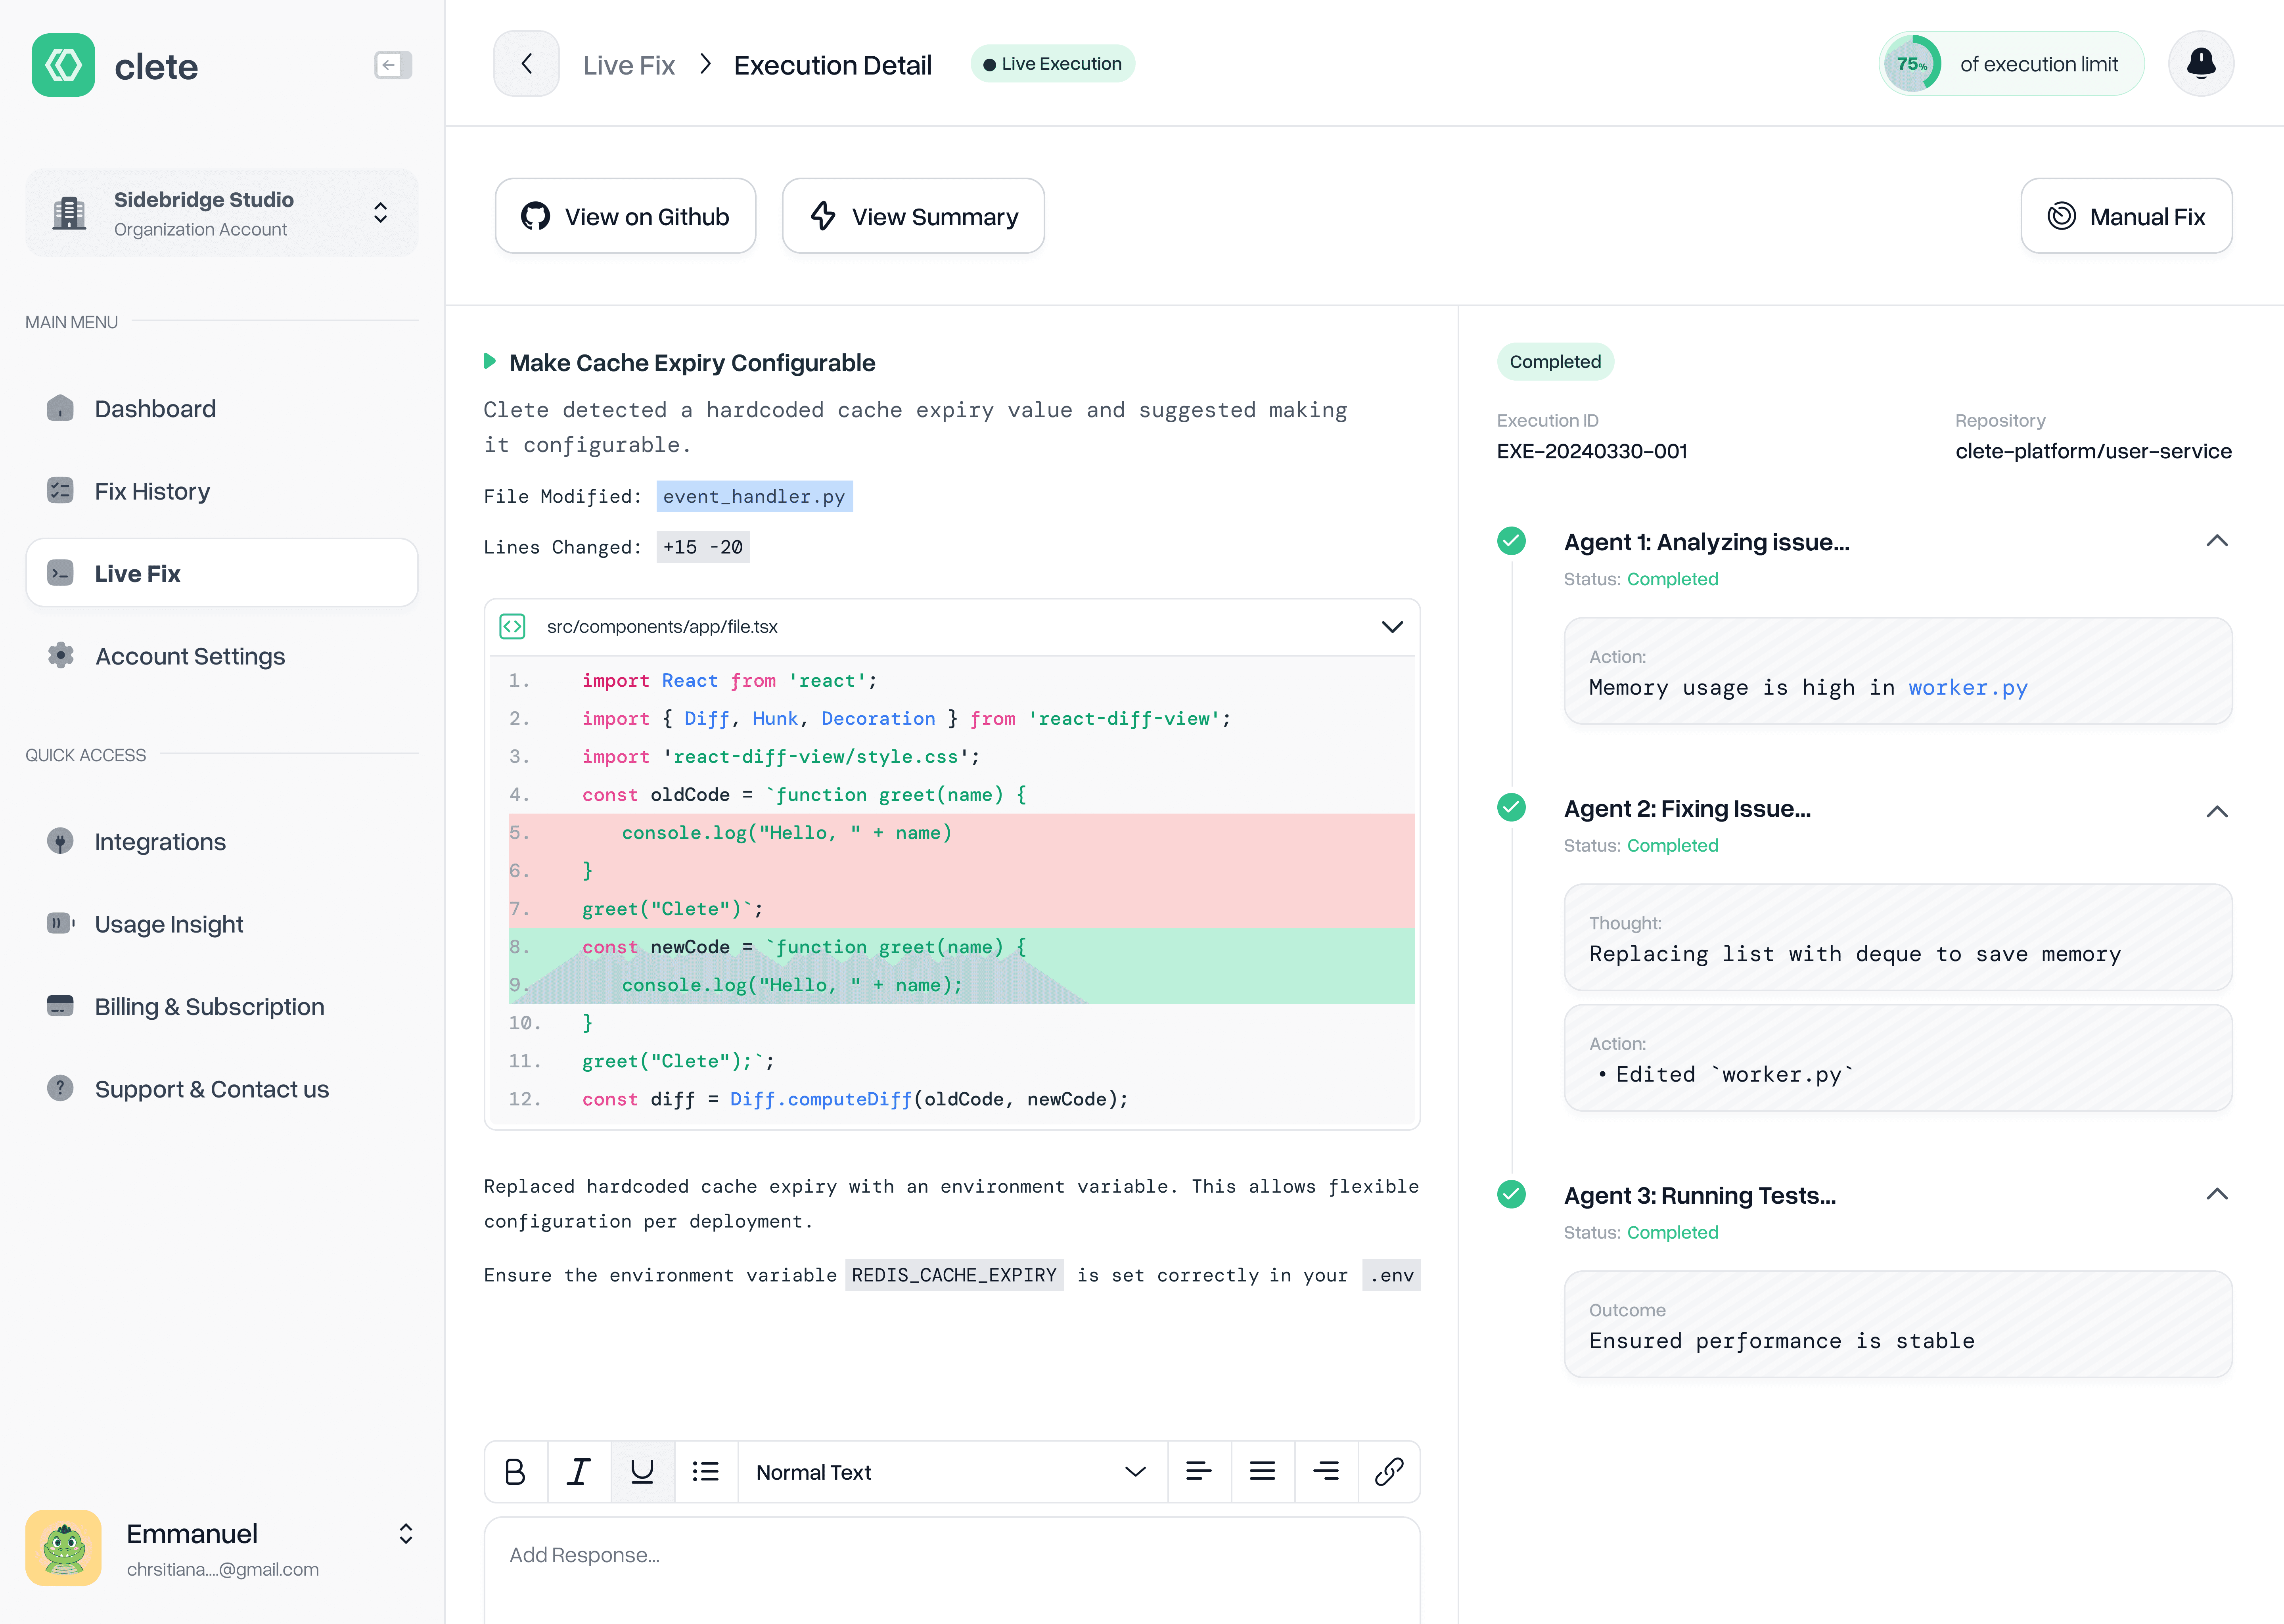This screenshot has height=1624, width=2284.
Task: Click the back arrow button
Action: pyautogui.click(x=526, y=64)
